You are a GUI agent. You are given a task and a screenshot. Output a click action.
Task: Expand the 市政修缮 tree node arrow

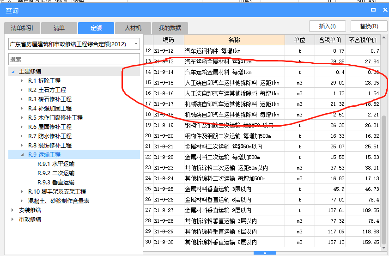pos(12,219)
